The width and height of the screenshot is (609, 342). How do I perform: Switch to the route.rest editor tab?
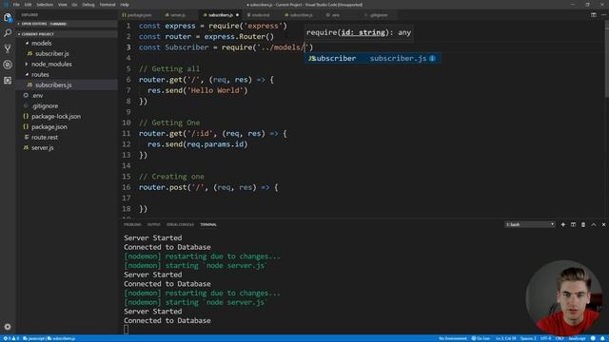[x=261, y=15]
